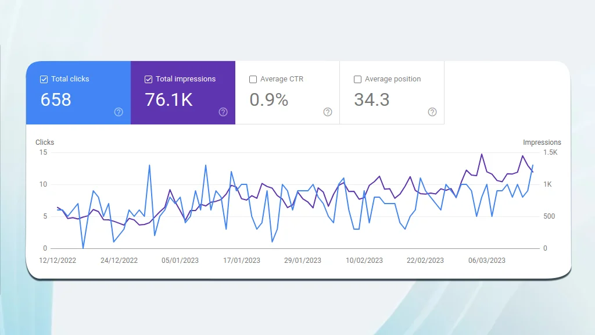The width and height of the screenshot is (595, 335).
Task: Click the Clicks axis title
Action: point(45,142)
